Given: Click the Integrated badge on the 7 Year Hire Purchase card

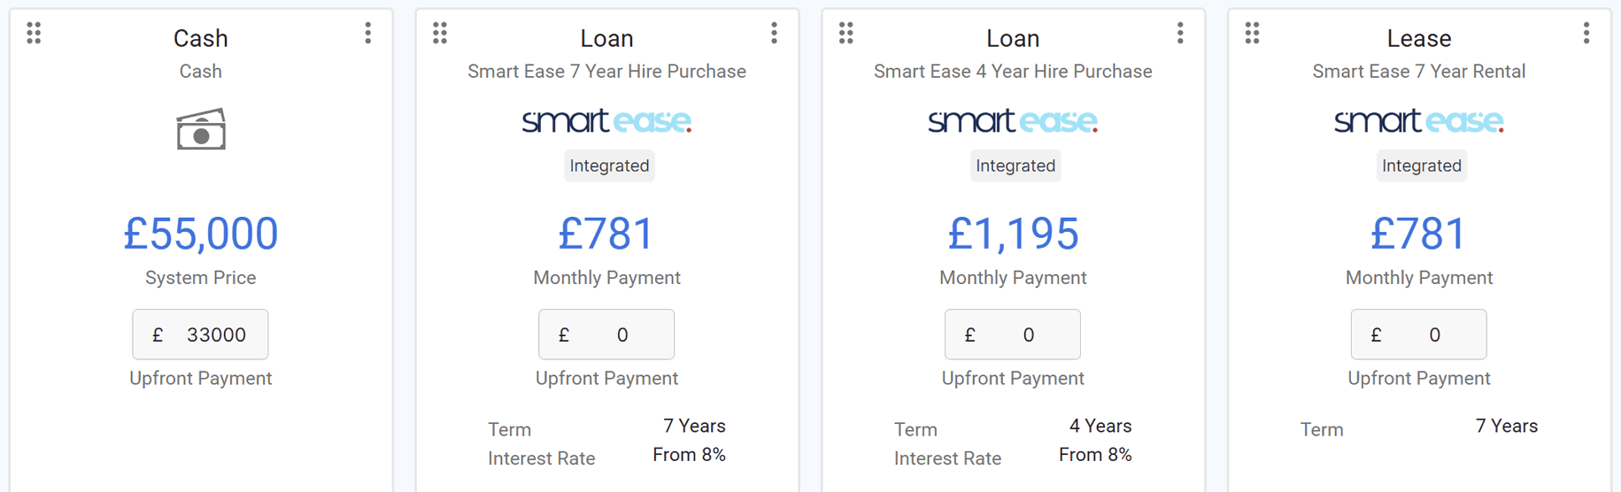Looking at the screenshot, I should point(609,165).
